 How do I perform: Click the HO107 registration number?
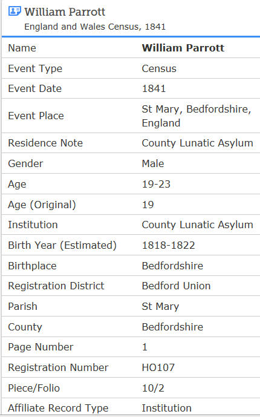(x=158, y=367)
